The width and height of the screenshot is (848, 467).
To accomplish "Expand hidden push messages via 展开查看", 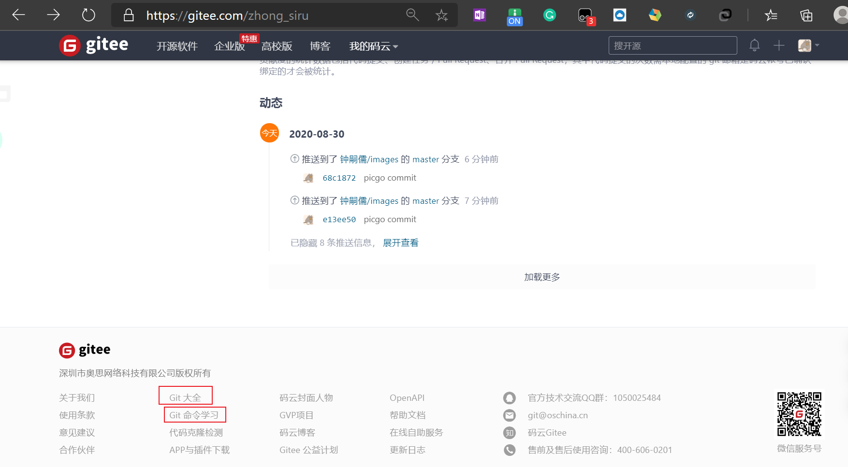I will coord(400,242).
